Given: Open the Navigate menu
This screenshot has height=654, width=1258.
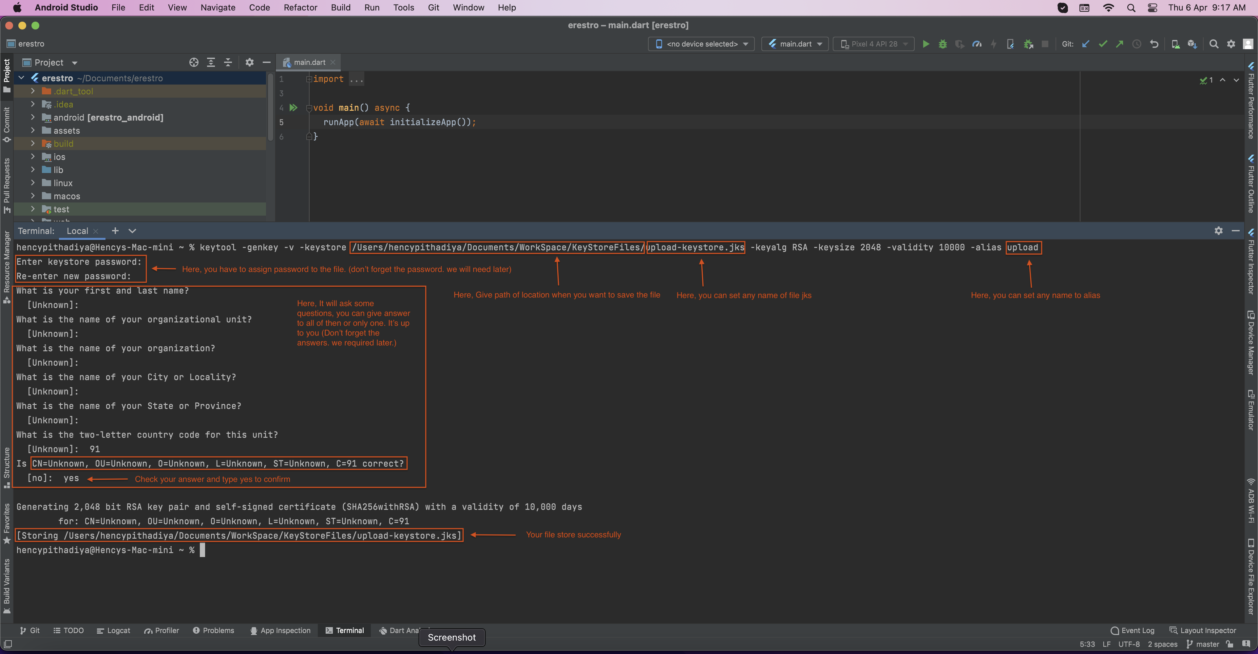Looking at the screenshot, I should tap(218, 7).
